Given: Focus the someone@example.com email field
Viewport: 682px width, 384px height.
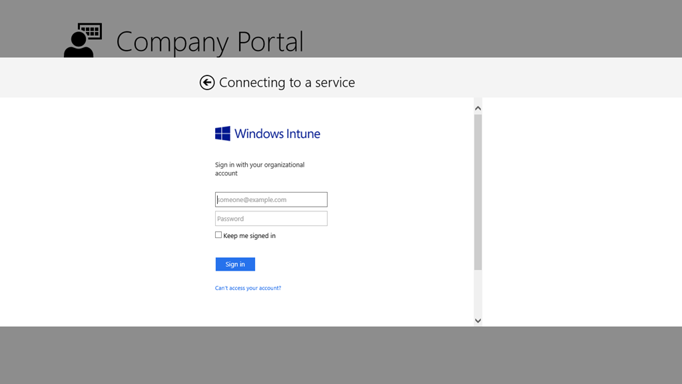Looking at the screenshot, I should [271, 199].
